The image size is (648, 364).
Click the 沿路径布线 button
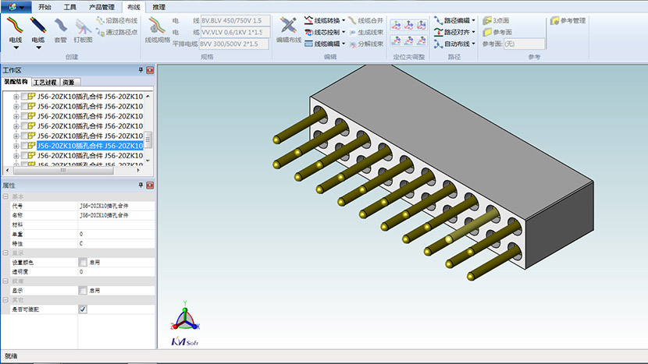click(x=116, y=20)
